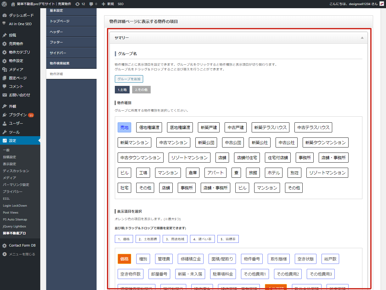Click the WordPress logo icon
This screenshot has height=290, width=386.
point(4,4)
